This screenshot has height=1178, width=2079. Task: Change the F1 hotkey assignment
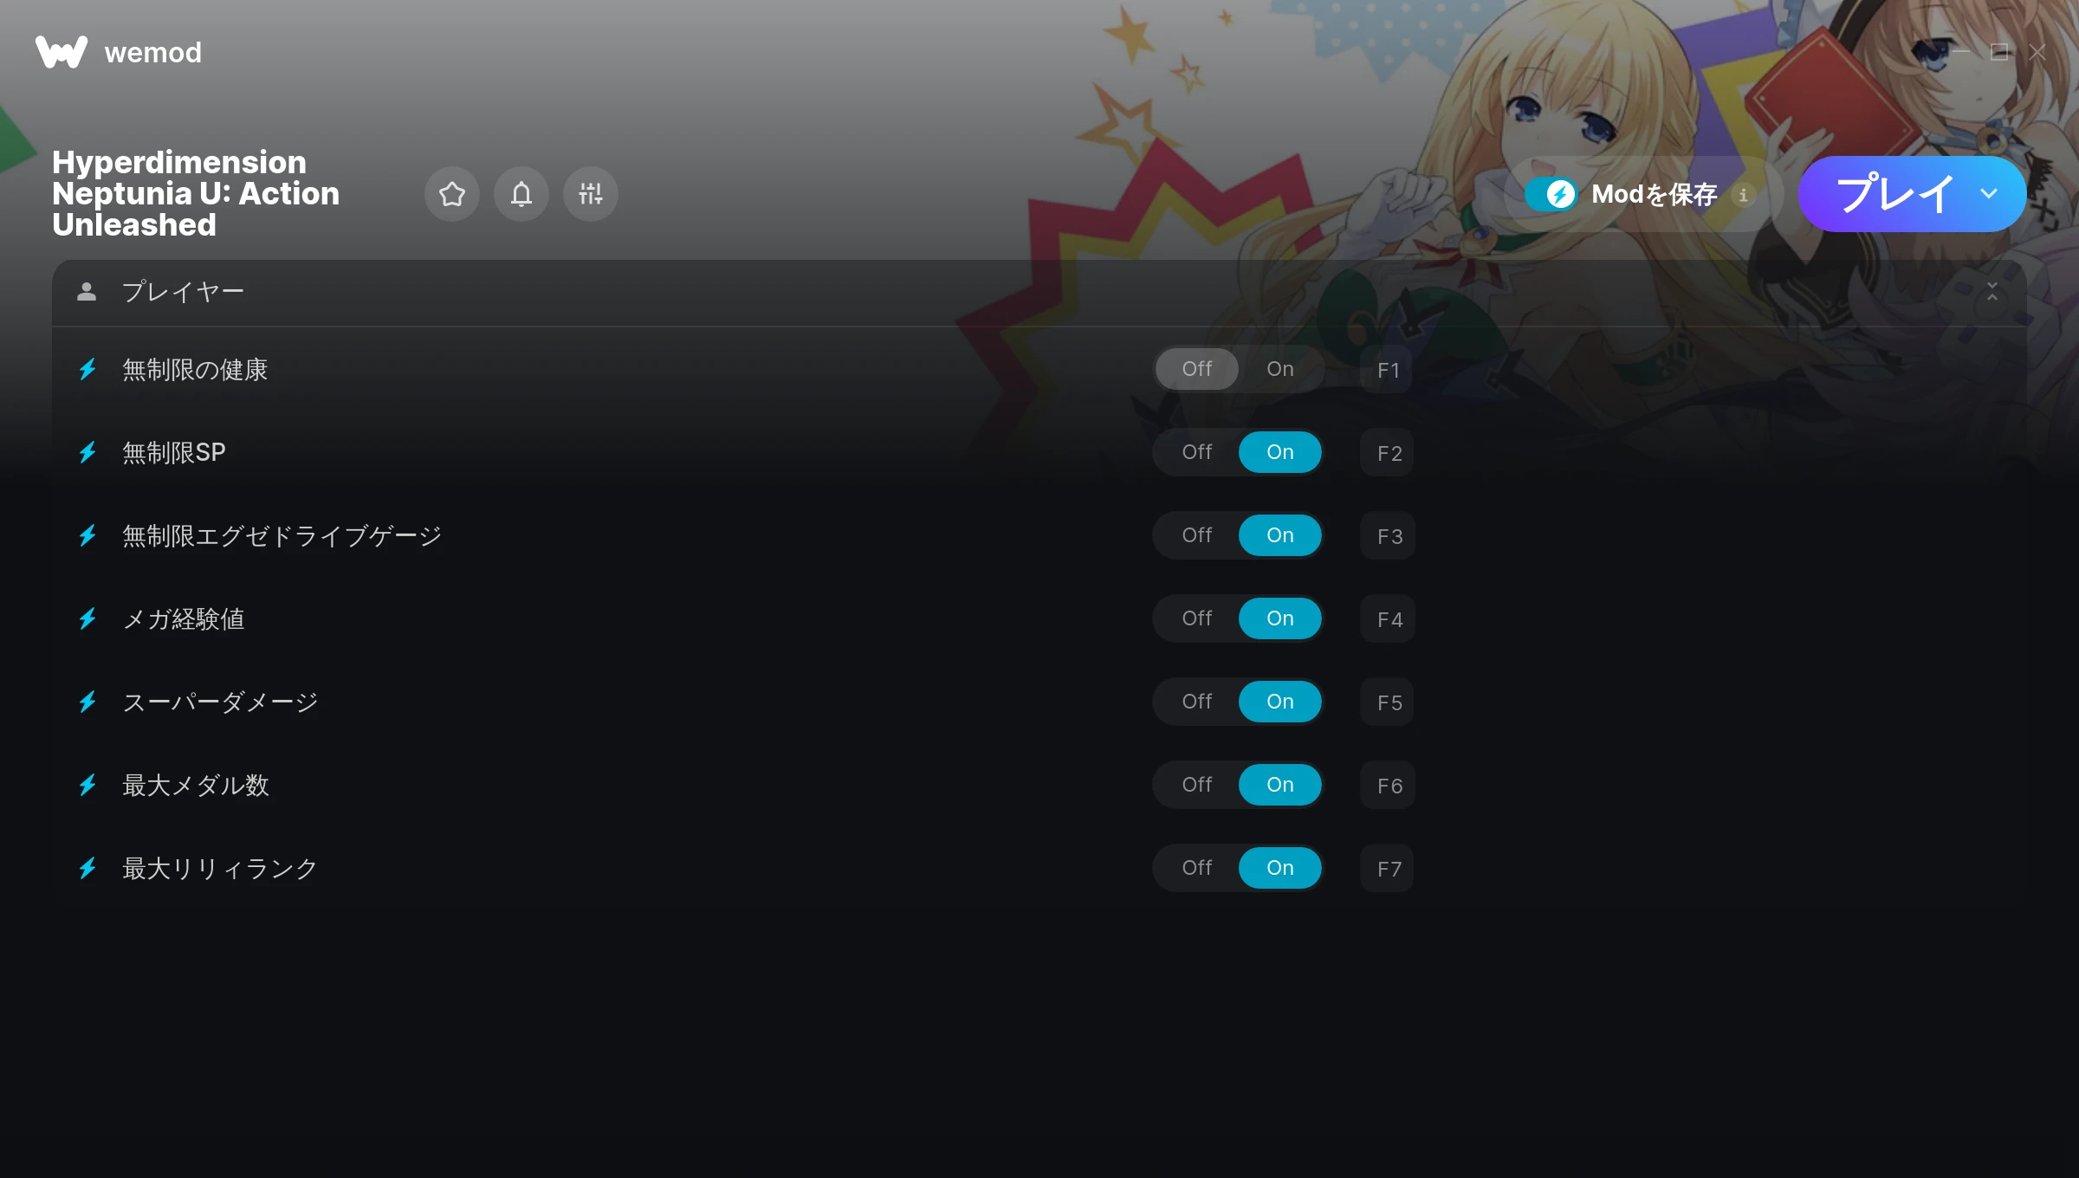[x=1388, y=370]
